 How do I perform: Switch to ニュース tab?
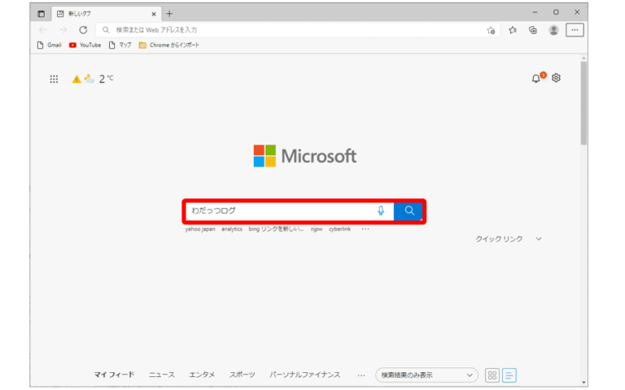pyautogui.click(x=162, y=375)
